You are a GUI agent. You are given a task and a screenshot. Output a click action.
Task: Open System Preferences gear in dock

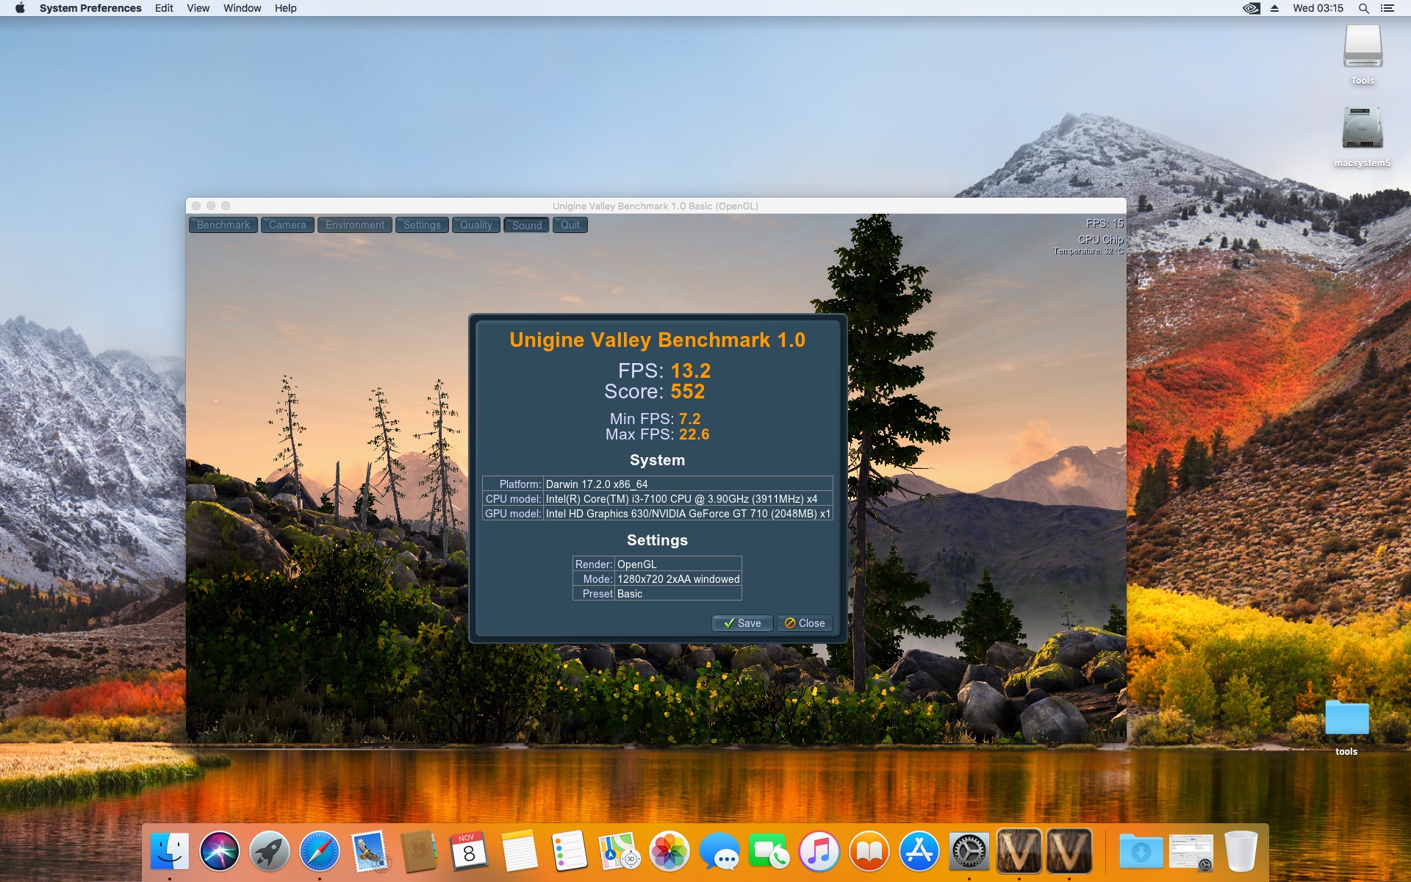click(969, 852)
